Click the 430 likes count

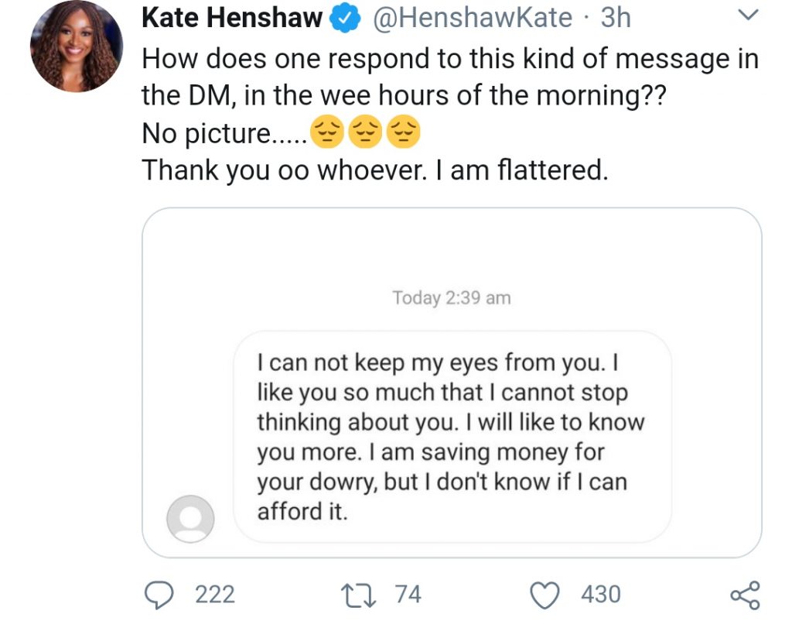tap(600, 595)
